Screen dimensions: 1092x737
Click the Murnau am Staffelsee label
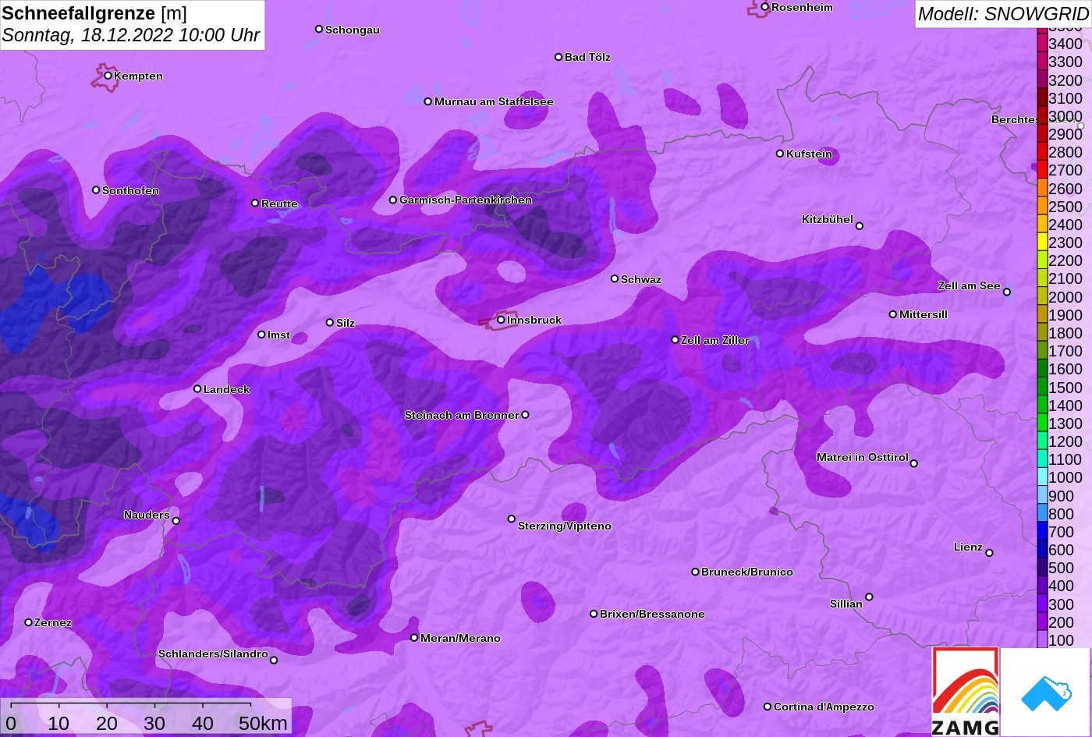[494, 101]
